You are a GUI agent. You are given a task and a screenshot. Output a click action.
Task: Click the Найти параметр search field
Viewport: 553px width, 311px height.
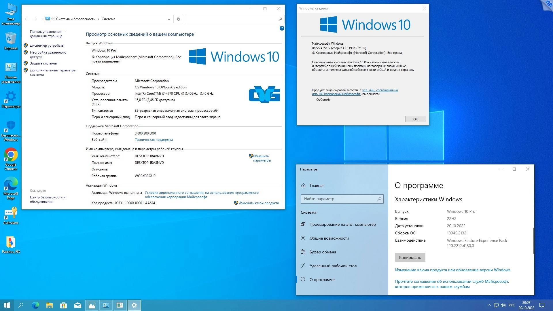342,199
